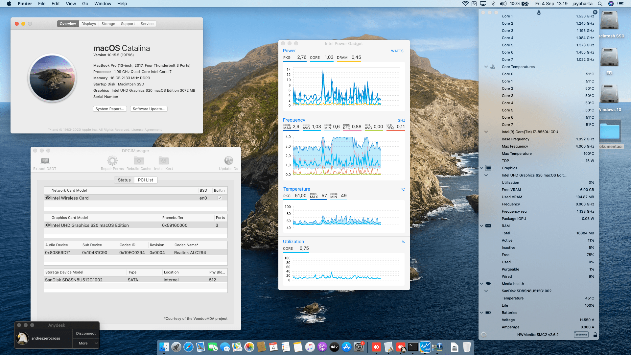This screenshot has width=631, height=355.
Task: Click Extract DSDT icon in DPCIManager
Action: [x=45, y=161]
